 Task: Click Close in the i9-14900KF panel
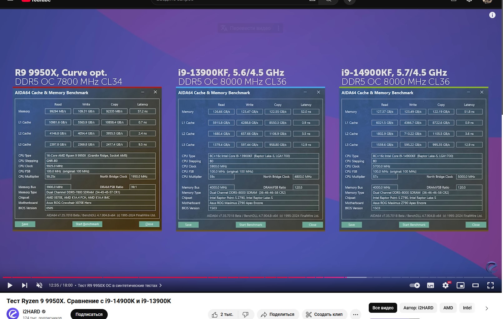pyautogui.click(x=476, y=225)
